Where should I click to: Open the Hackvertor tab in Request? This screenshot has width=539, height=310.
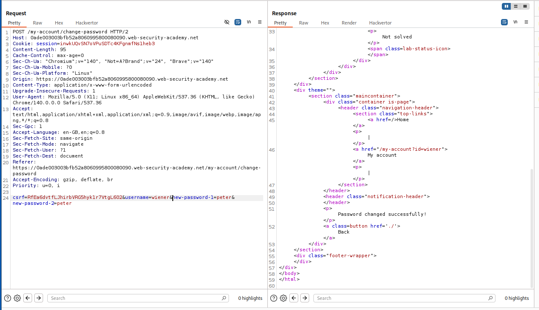[x=87, y=23]
